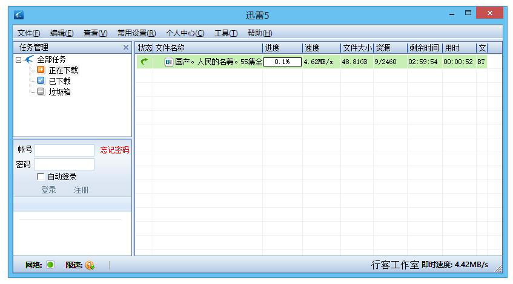The image size is (513, 284).
Task: Click the 0.1% download progress bar
Action: 282,62
